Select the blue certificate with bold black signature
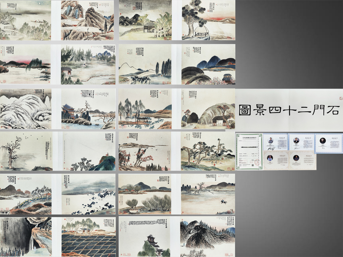Screen dimensions: 343x257 pyautogui.click(x=275, y=142)
